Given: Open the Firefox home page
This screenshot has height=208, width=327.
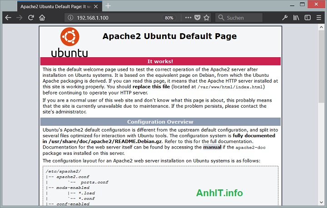Looking at the screenshot, I should pos(42,18).
